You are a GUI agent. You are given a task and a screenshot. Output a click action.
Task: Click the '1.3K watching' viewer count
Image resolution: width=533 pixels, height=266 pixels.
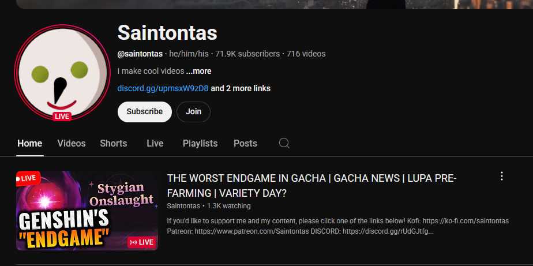[x=229, y=206]
